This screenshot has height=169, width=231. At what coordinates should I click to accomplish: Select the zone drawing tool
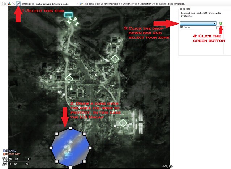tap(18, 4)
